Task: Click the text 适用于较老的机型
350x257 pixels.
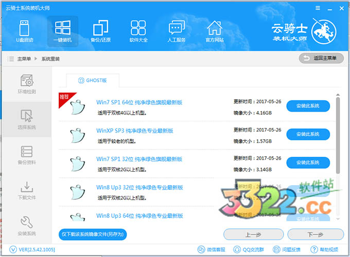Action: [116, 141]
